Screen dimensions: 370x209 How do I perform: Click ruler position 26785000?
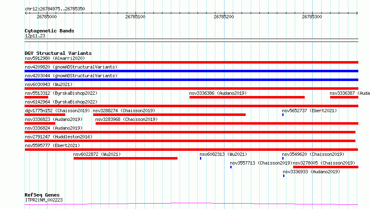tap(47, 17)
